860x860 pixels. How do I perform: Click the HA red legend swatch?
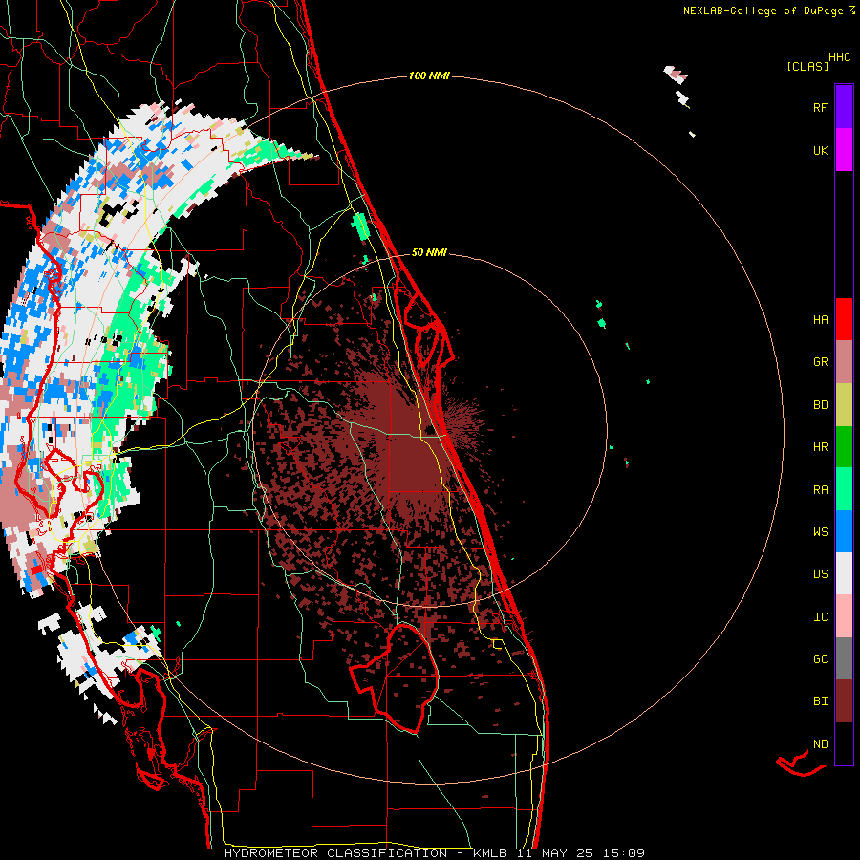point(844,319)
